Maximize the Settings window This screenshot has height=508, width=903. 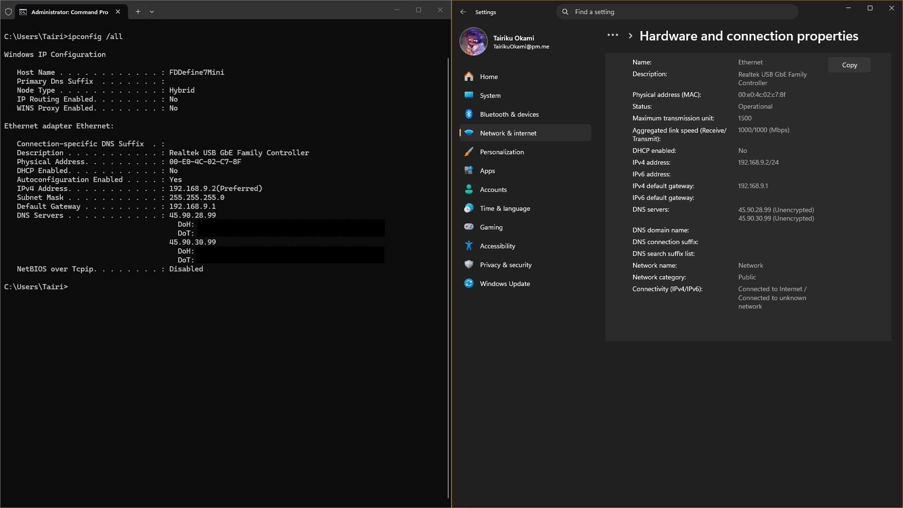click(x=870, y=8)
